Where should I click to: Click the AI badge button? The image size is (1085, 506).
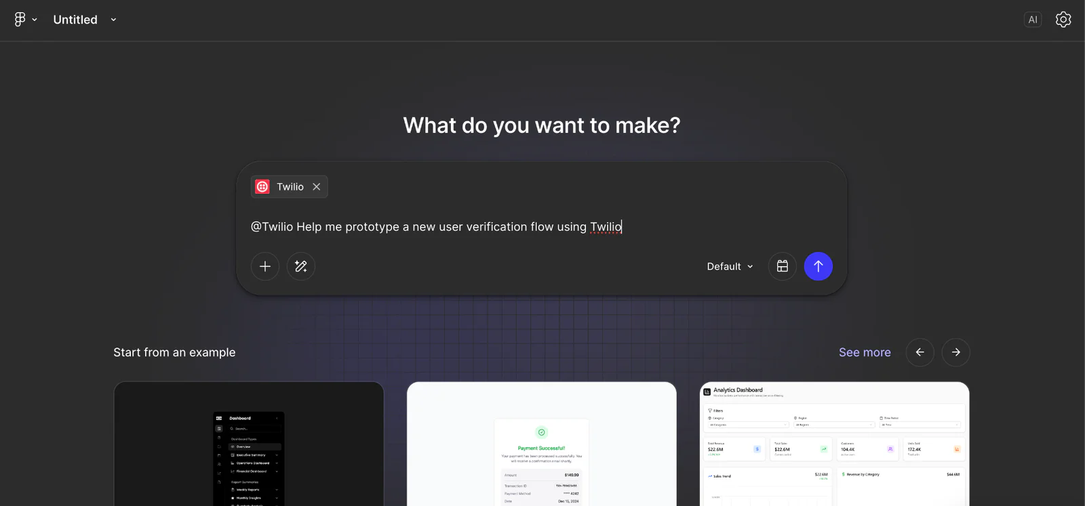(x=1033, y=20)
